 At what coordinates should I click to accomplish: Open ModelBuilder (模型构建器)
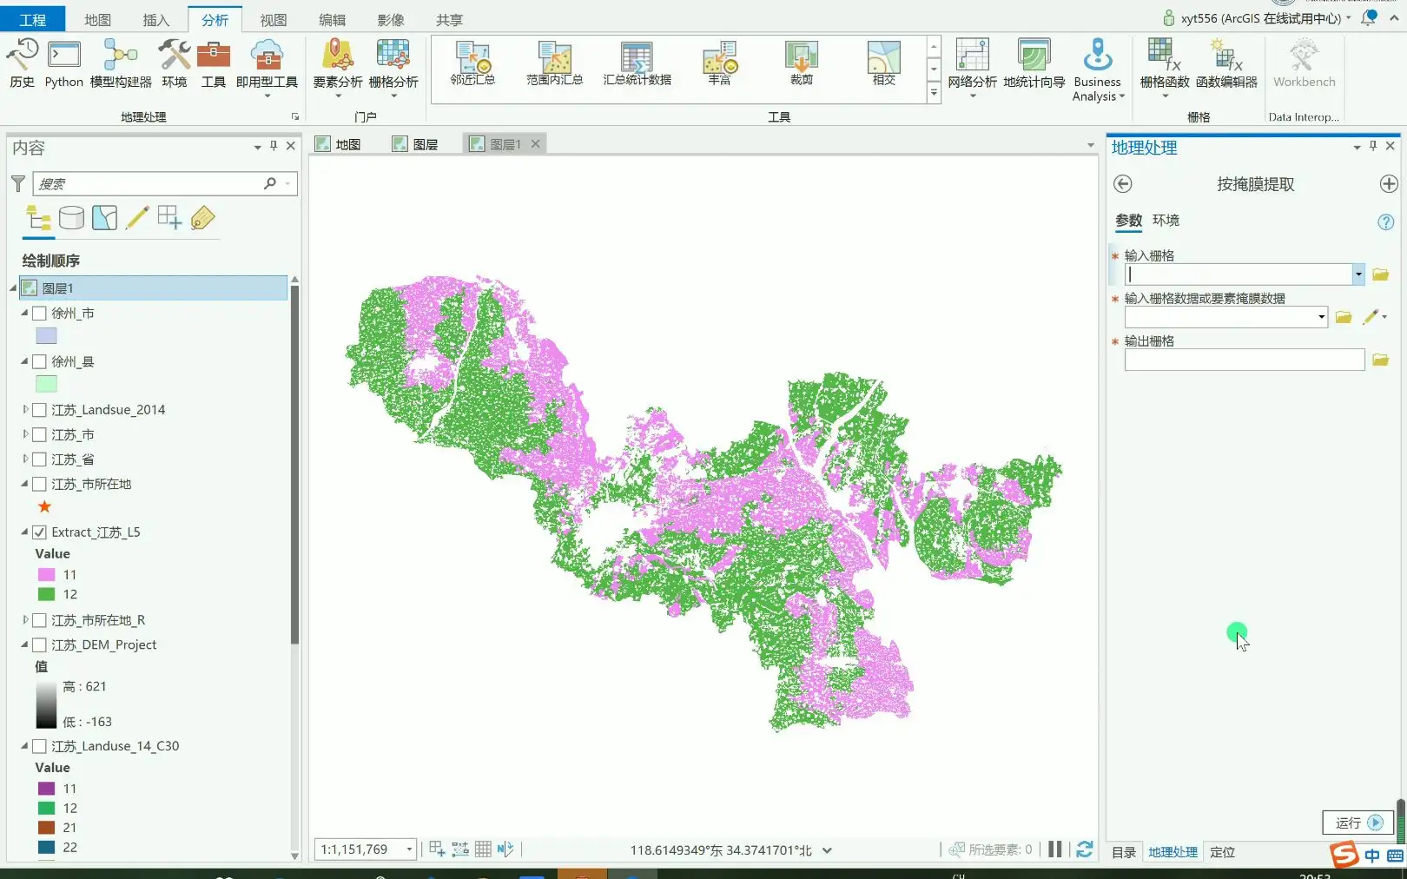tap(121, 63)
